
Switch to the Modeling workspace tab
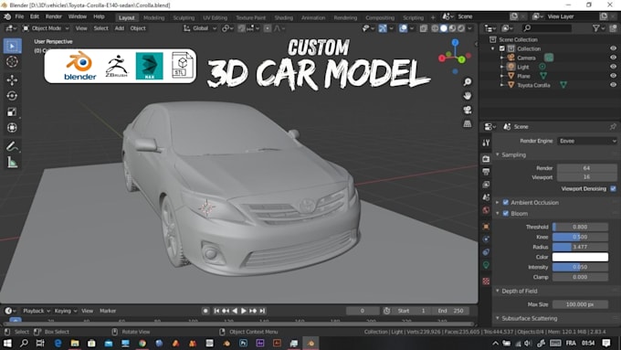(153, 18)
